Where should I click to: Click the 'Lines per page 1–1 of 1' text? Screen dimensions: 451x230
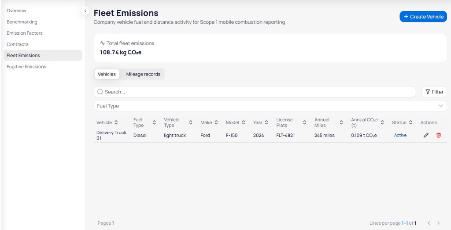click(x=393, y=223)
